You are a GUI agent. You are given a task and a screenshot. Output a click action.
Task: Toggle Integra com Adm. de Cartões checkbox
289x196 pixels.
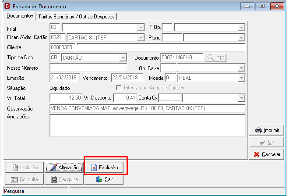click(119, 88)
